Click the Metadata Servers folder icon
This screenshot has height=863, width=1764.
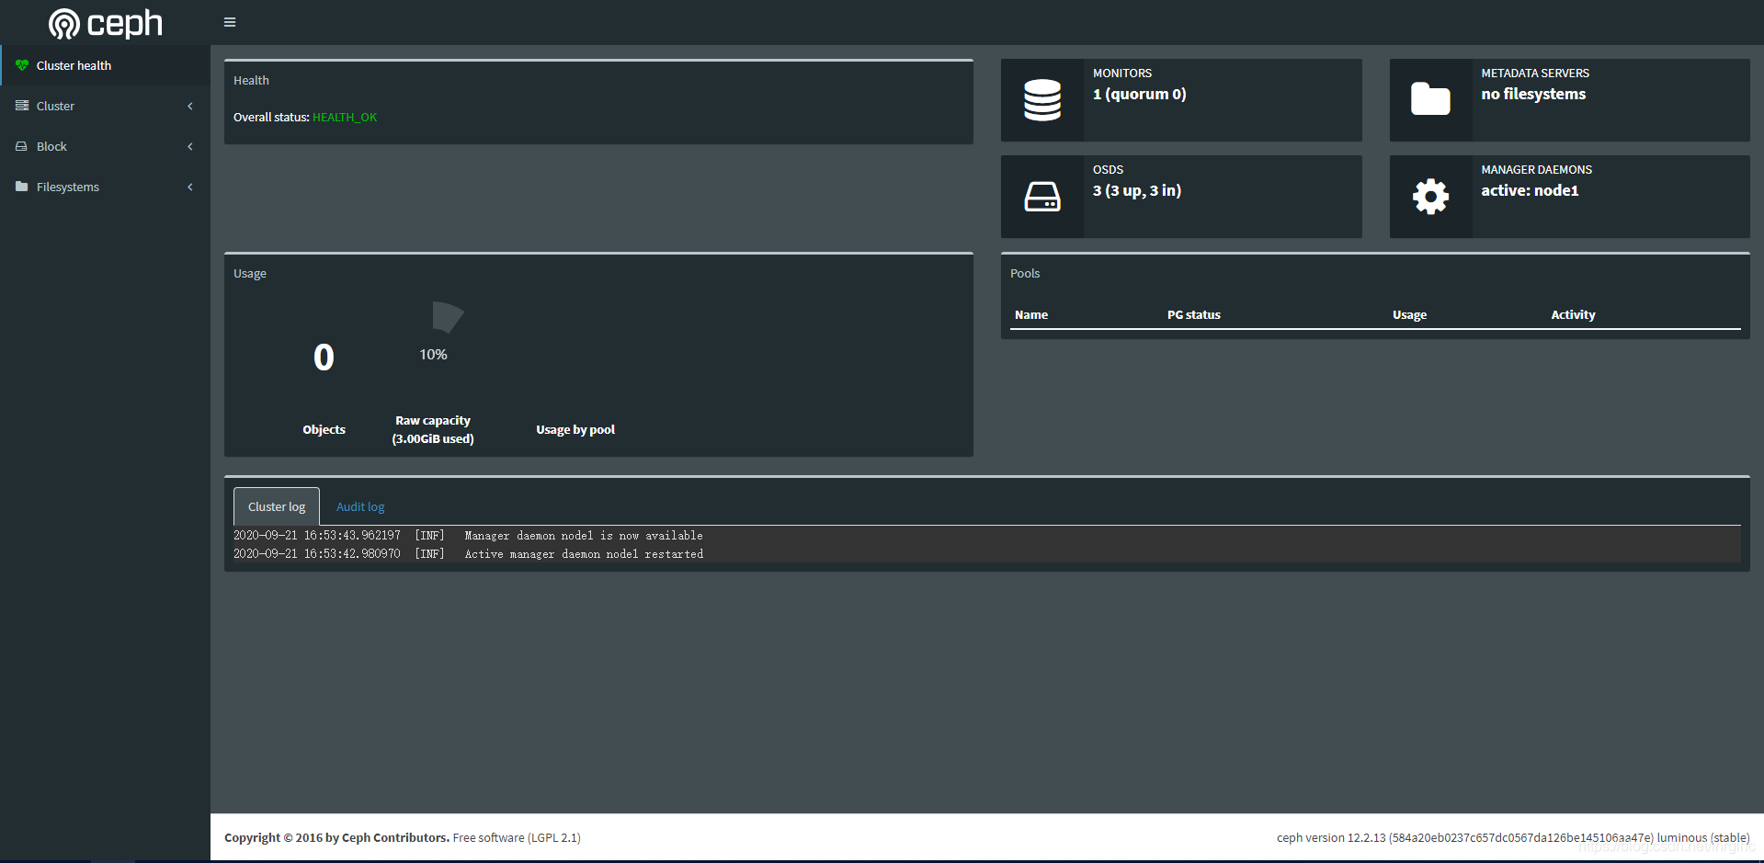tap(1430, 100)
